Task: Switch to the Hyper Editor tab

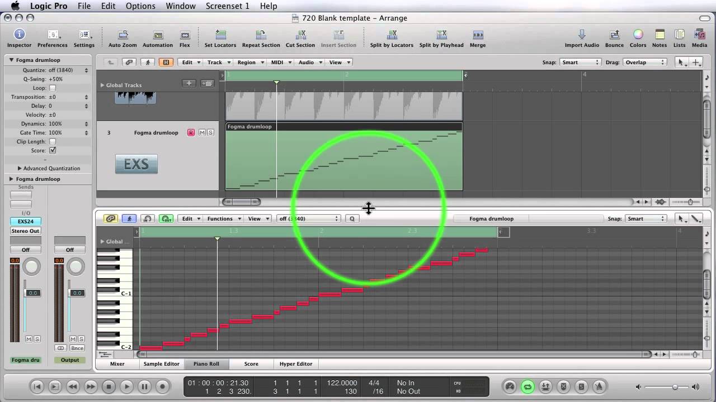Action: [x=296, y=363]
